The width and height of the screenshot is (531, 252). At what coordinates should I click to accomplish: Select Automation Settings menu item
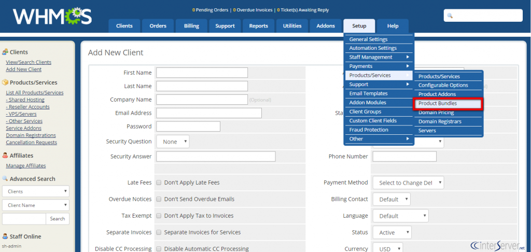click(379, 48)
